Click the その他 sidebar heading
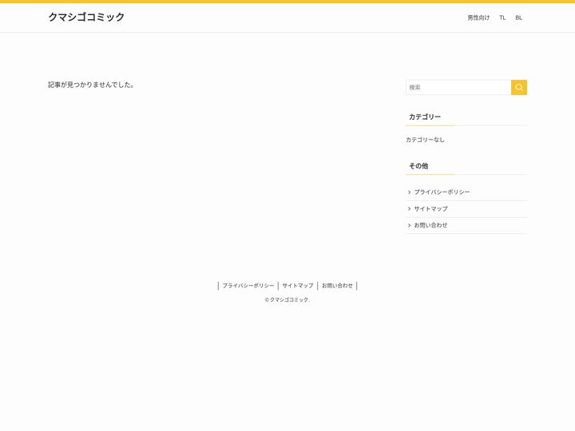This screenshot has width=575, height=431. [x=418, y=166]
